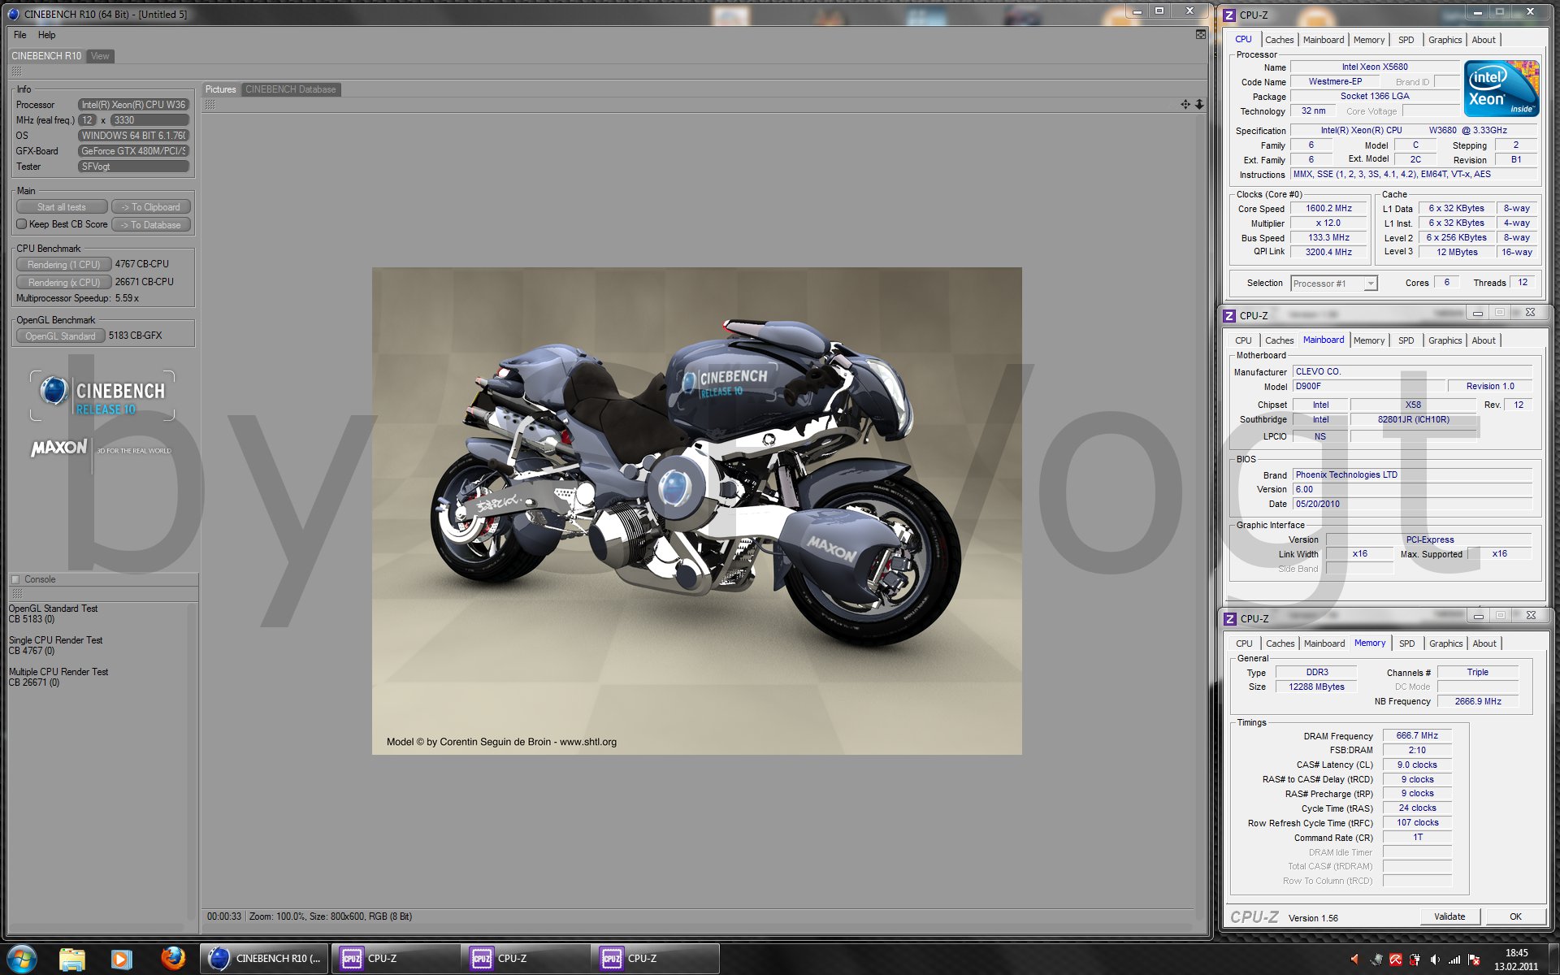The height and width of the screenshot is (975, 1560).
Task: Activate the second CPU-Z taskbar button
Action: [524, 959]
